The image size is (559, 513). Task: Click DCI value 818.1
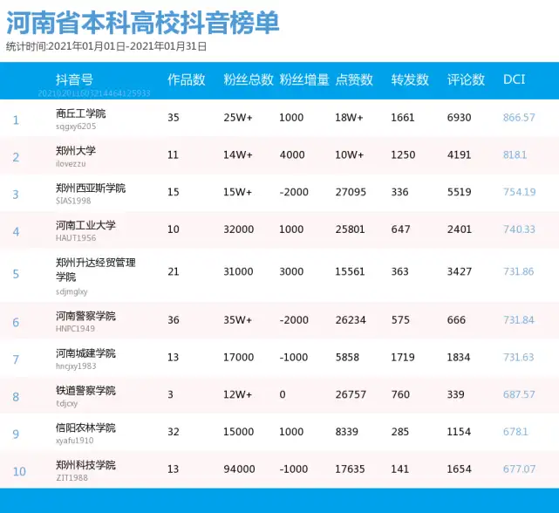coord(515,154)
